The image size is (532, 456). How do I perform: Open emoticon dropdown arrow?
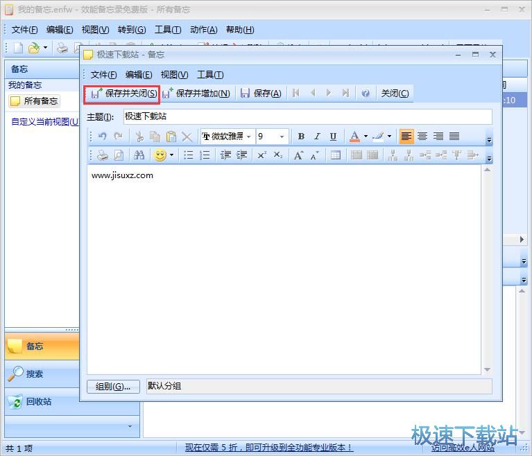[172, 155]
